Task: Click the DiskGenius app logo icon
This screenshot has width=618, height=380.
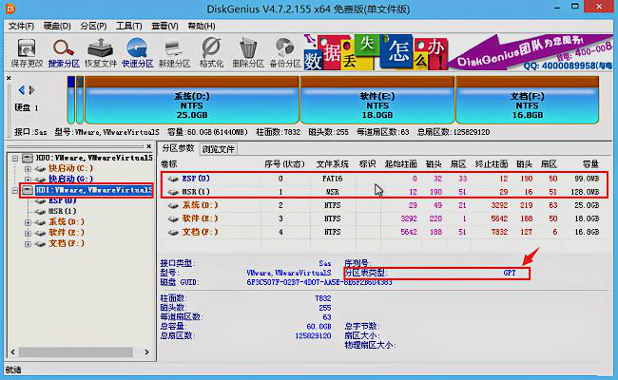Action: click(x=10, y=8)
